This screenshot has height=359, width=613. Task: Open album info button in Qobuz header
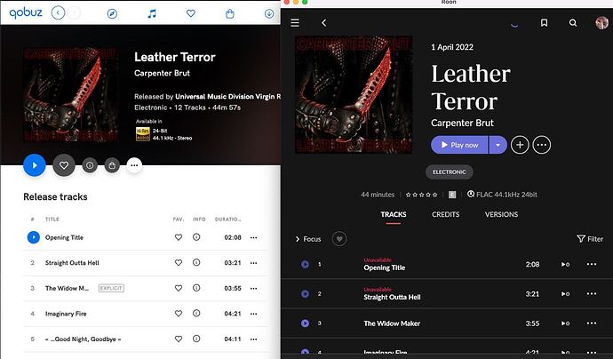[x=90, y=165]
